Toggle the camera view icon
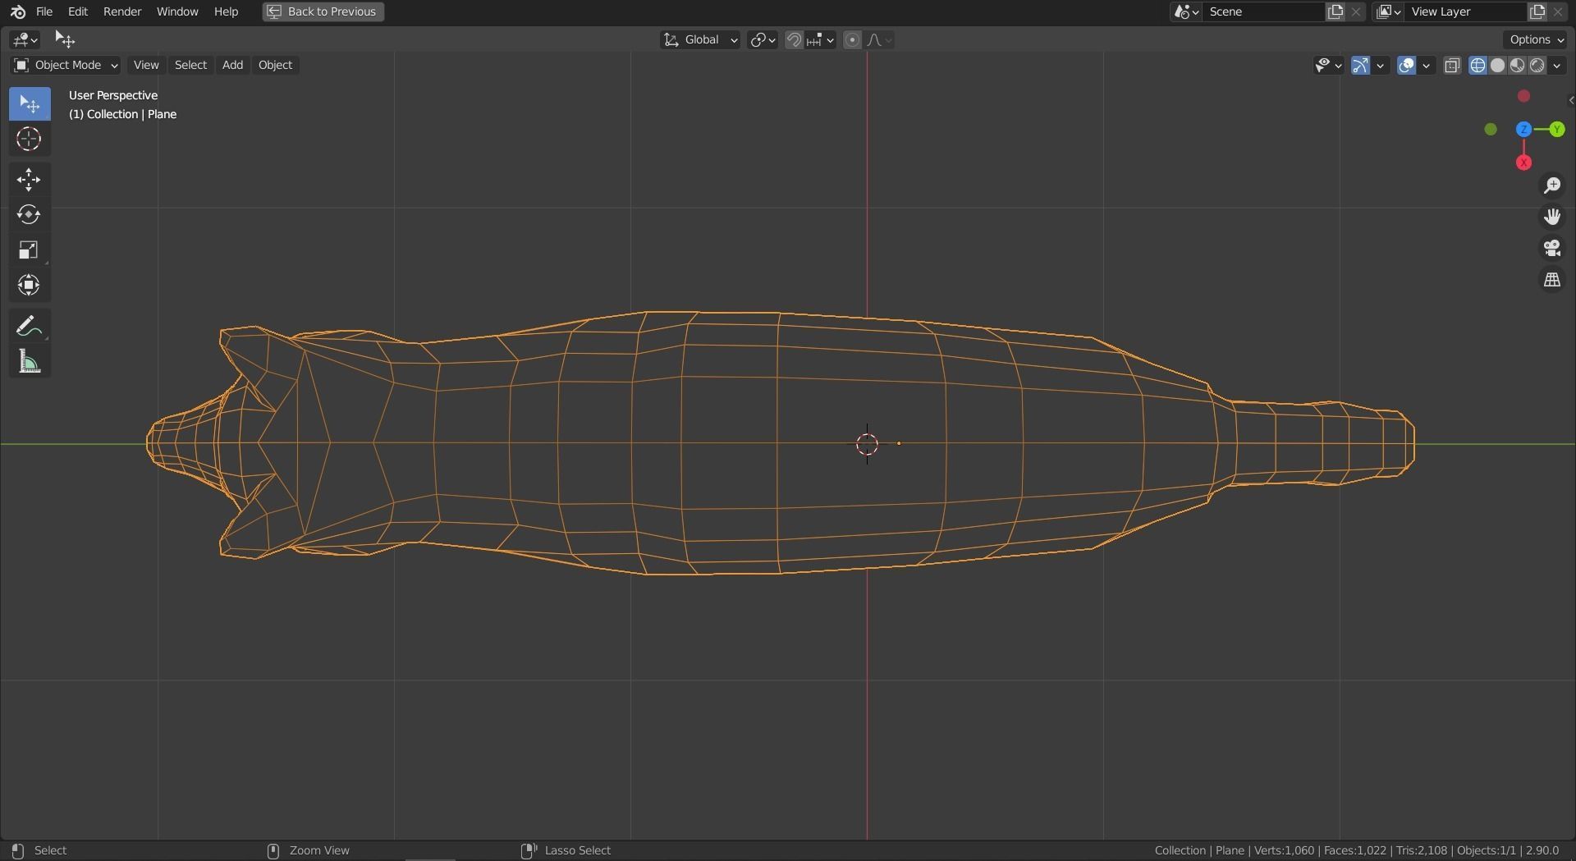This screenshot has width=1576, height=861. (1551, 248)
